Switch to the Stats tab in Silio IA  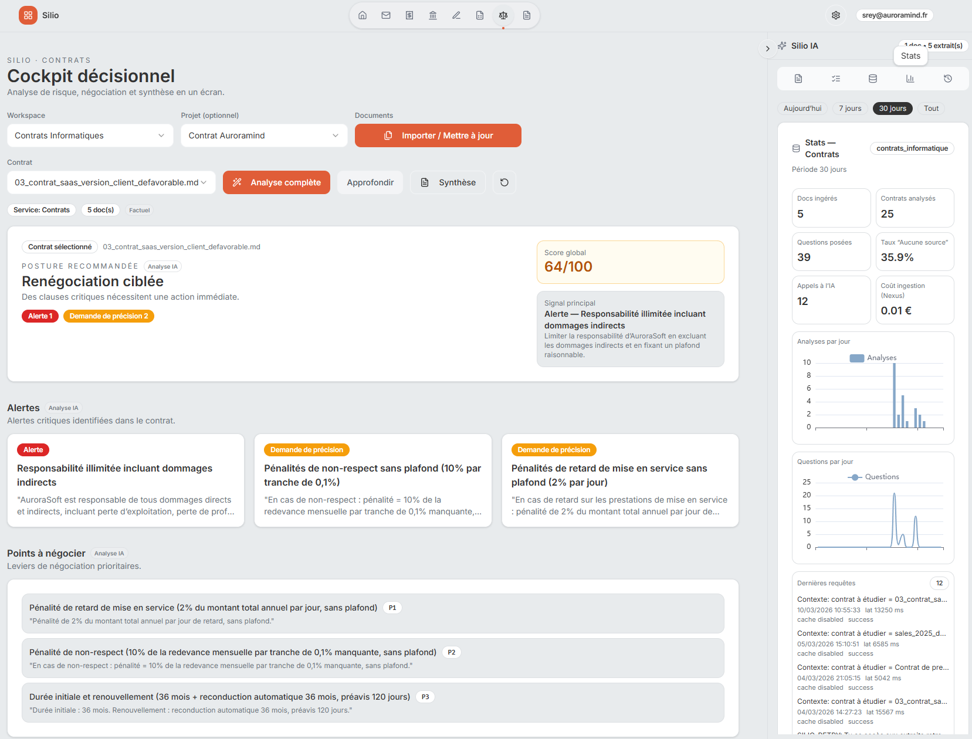tap(910, 78)
